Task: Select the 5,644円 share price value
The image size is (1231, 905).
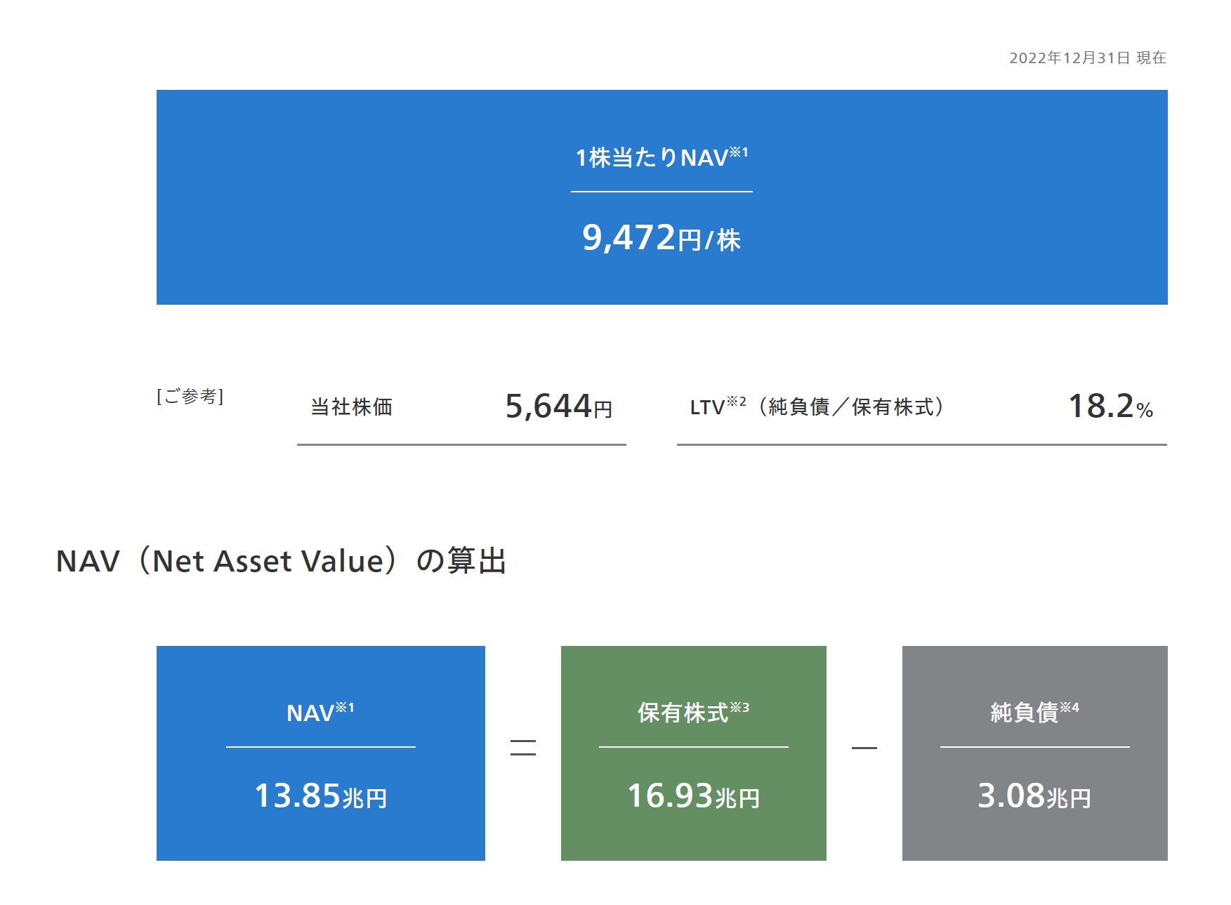Action: (x=558, y=407)
